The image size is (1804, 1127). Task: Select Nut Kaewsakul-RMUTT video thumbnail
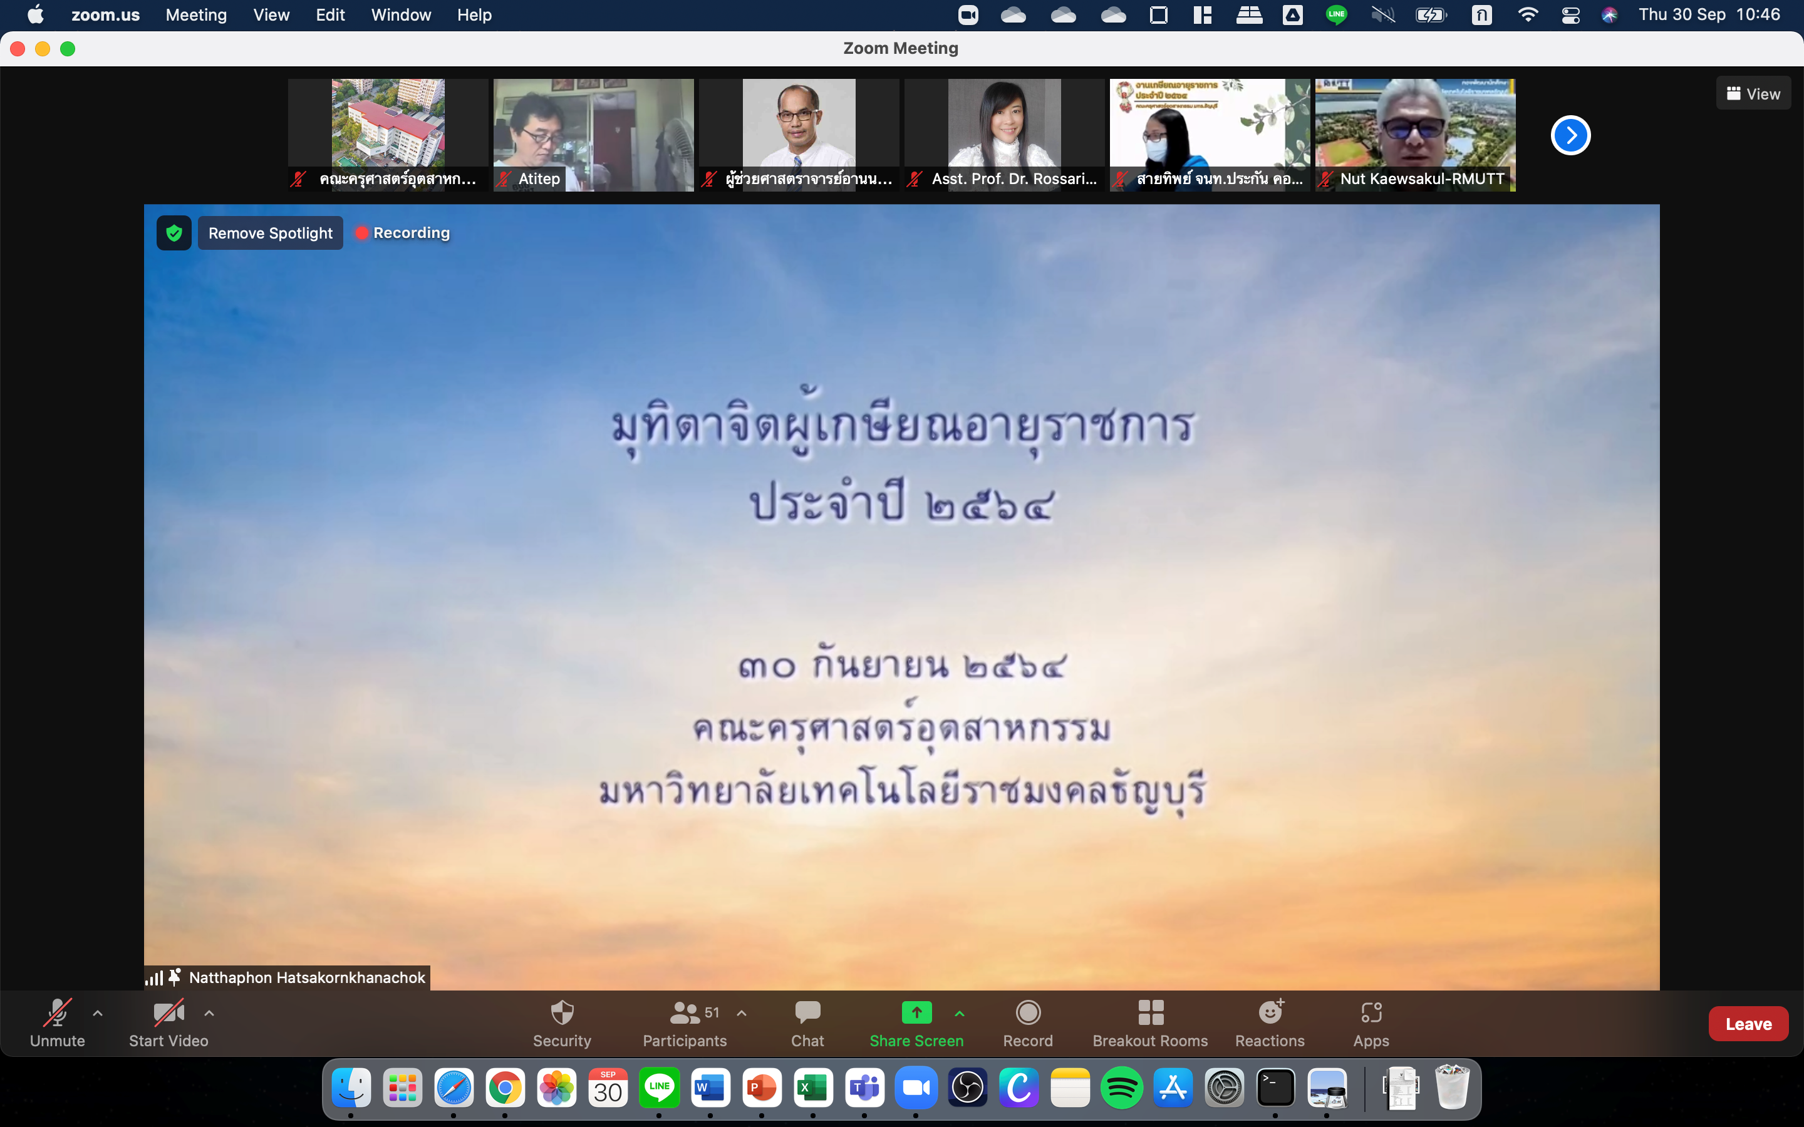coord(1415,135)
